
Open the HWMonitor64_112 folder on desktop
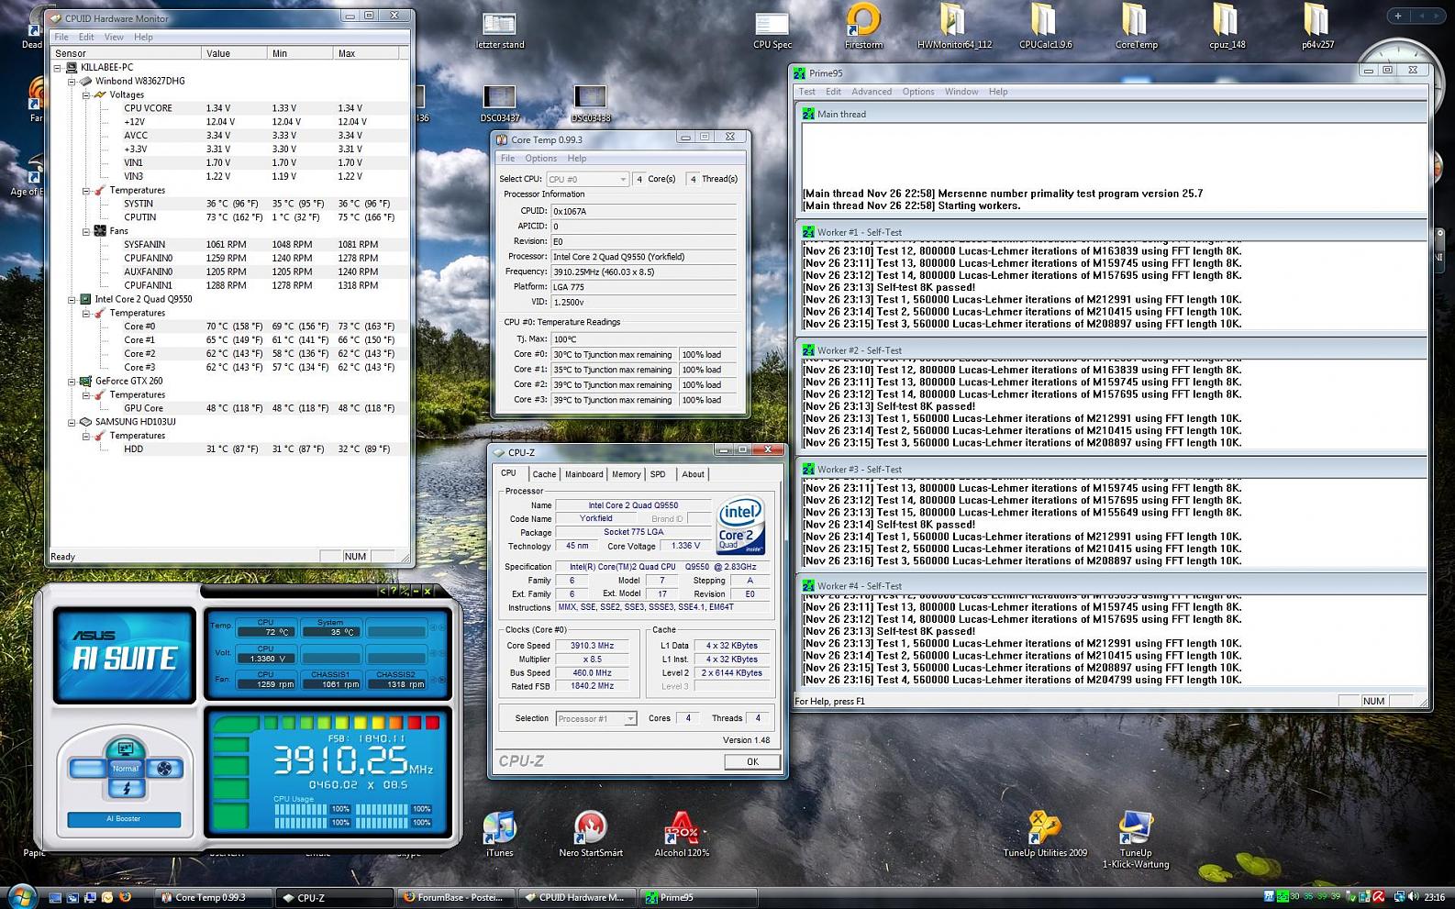point(954,27)
